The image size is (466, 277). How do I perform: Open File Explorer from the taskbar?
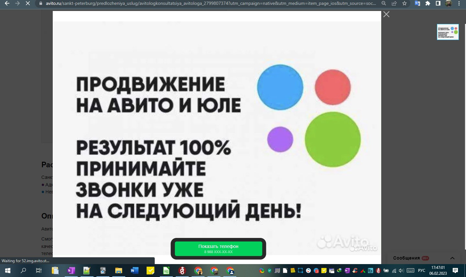(118, 271)
